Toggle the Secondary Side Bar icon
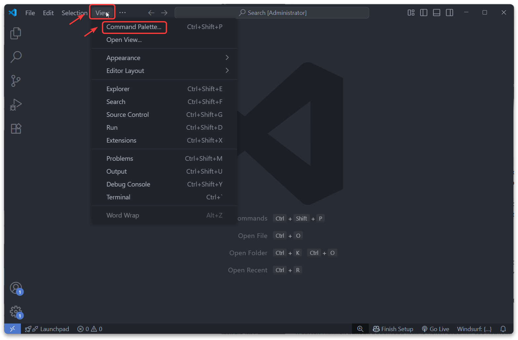518x340 pixels. pos(450,12)
